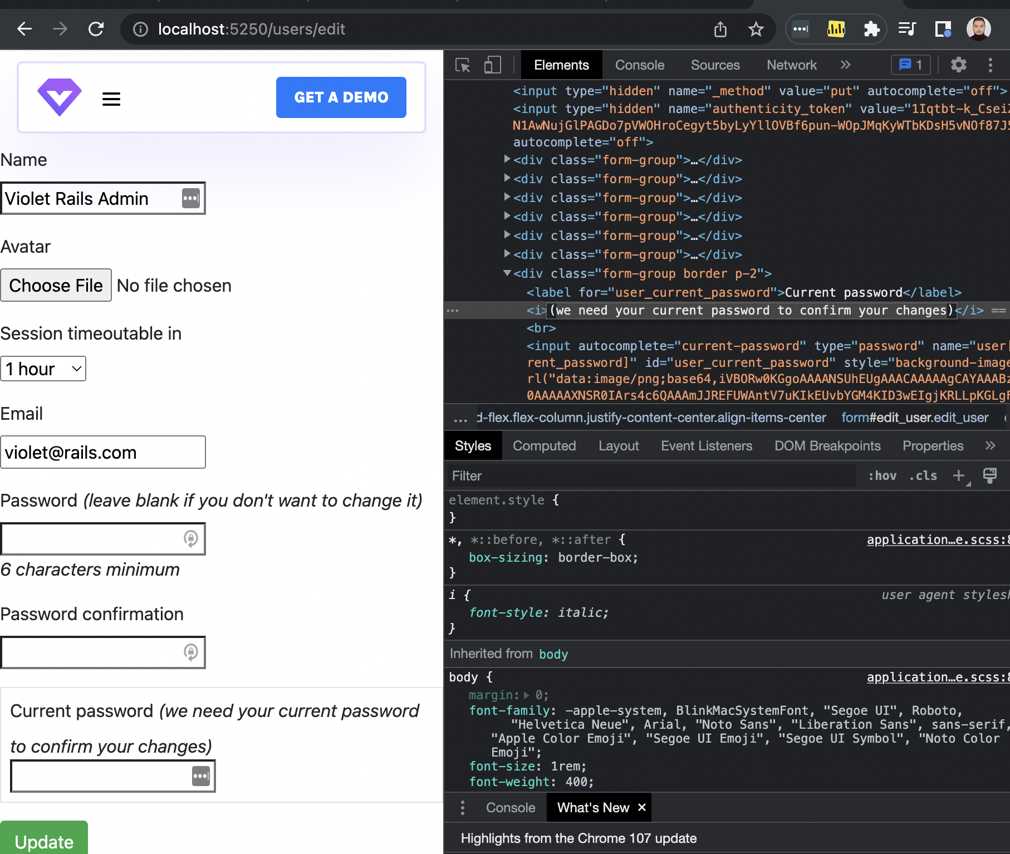Open application scss link for body rule
1010x854 pixels.
pyautogui.click(x=938, y=677)
